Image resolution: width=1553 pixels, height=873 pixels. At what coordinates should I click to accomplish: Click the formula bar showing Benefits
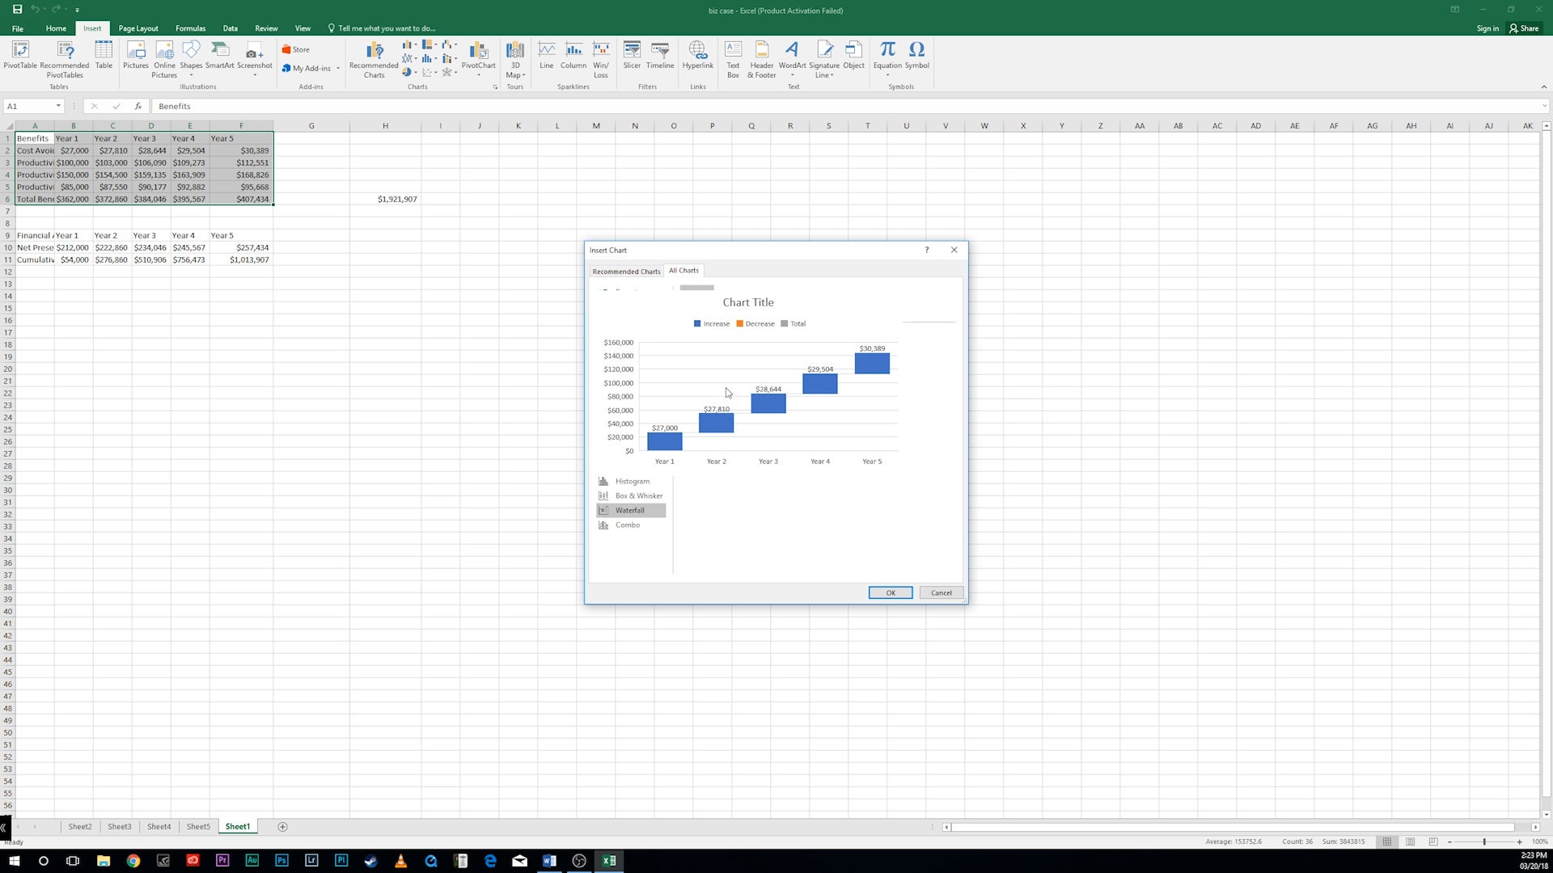(x=848, y=106)
